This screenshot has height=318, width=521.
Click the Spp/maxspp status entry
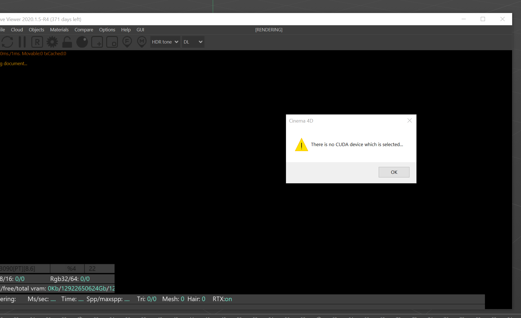(108, 299)
